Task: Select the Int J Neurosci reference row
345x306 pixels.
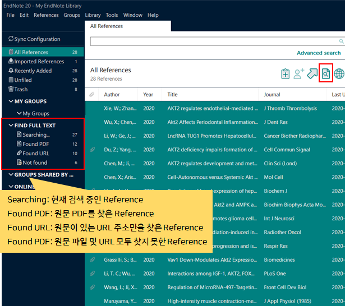Action: (x=278, y=219)
